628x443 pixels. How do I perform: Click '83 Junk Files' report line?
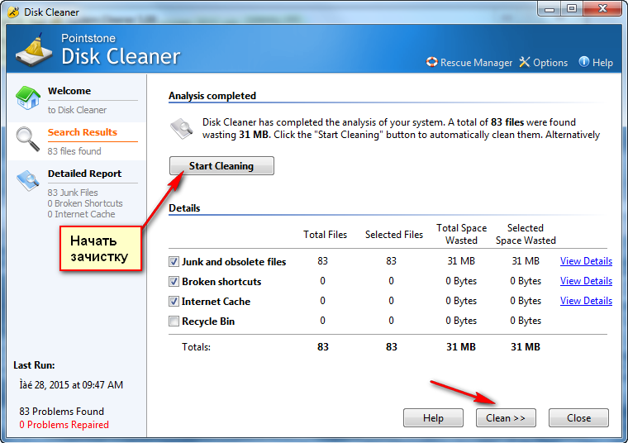pyautogui.click(x=73, y=193)
